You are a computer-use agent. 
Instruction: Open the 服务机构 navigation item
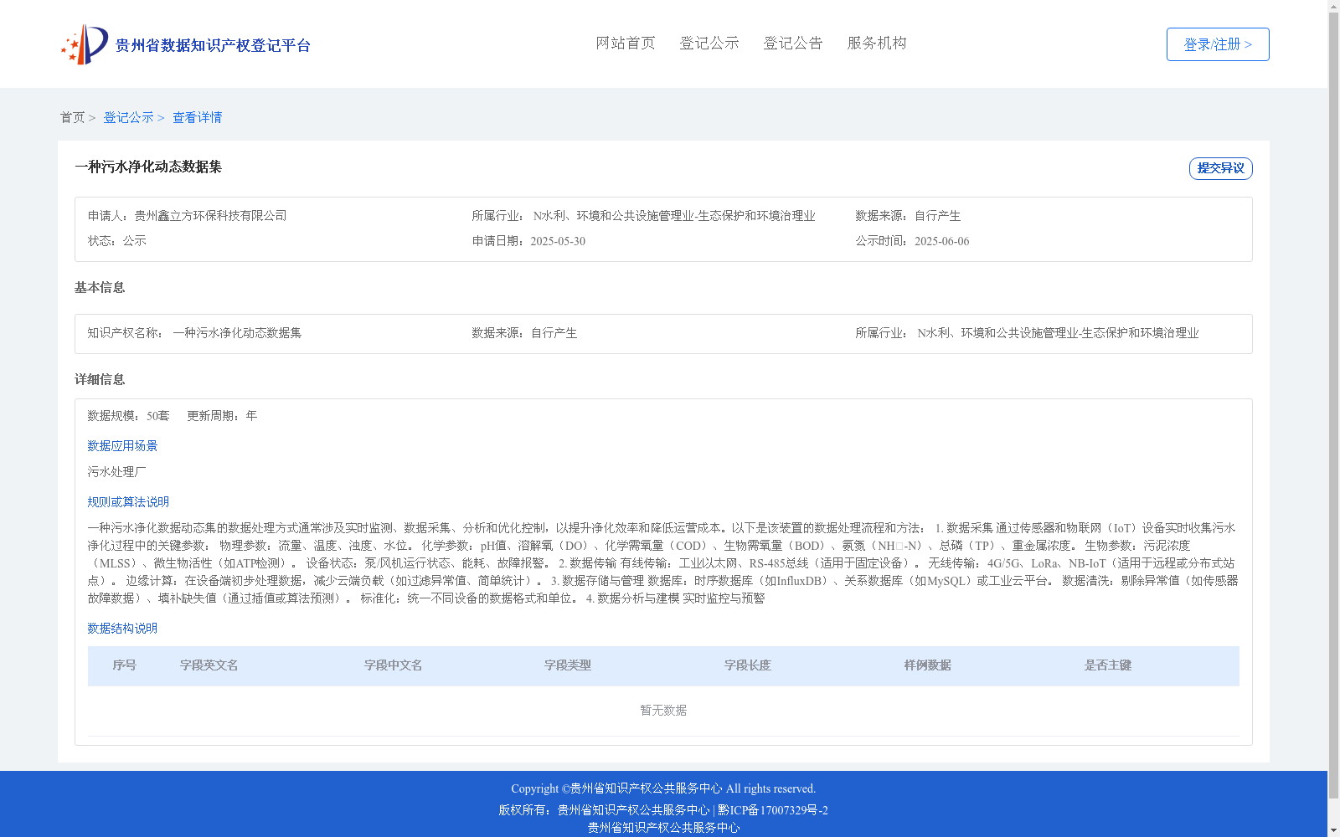[x=877, y=43]
